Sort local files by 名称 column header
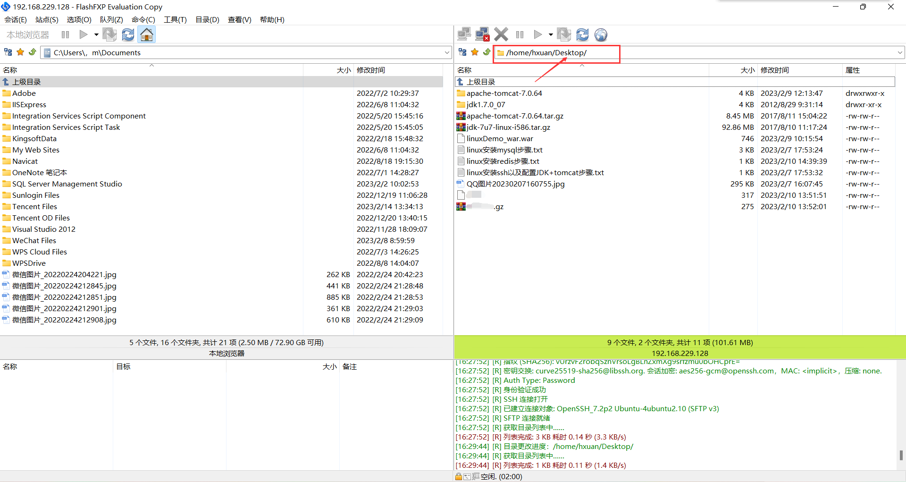Viewport: 906px width, 482px height. click(x=151, y=70)
